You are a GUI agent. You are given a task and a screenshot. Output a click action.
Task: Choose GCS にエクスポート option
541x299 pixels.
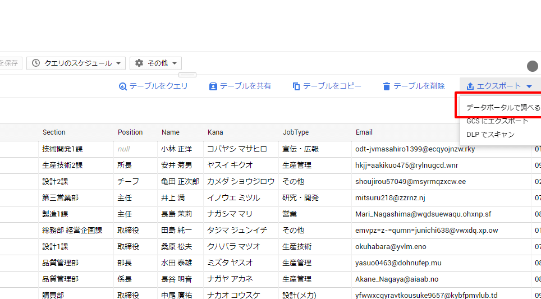click(x=497, y=121)
